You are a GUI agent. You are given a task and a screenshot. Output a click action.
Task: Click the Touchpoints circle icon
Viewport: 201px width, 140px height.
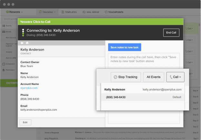106,12
